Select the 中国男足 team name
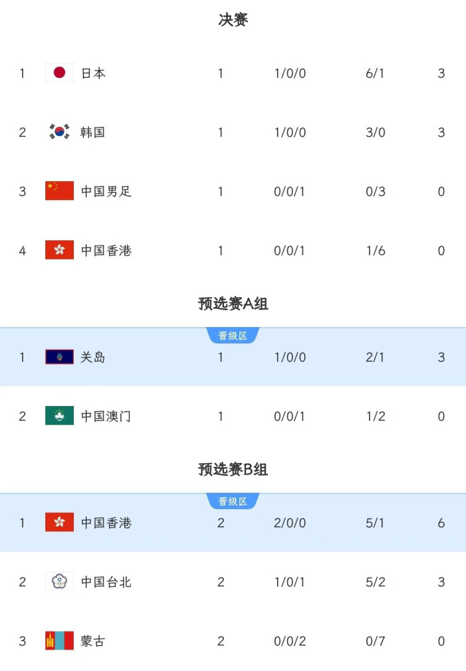Image resolution: width=466 pixels, height=671 pixels. coord(106,191)
